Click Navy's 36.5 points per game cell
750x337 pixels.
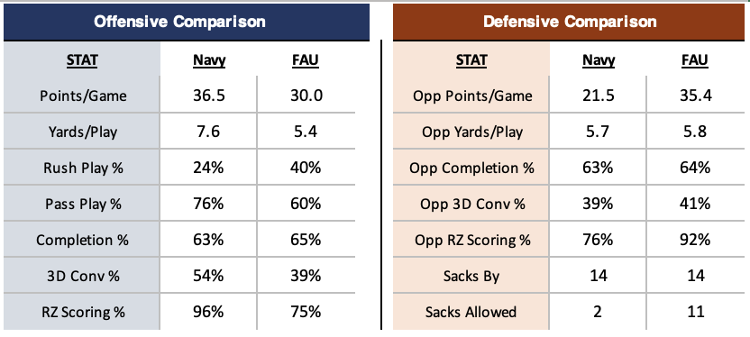(208, 96)
